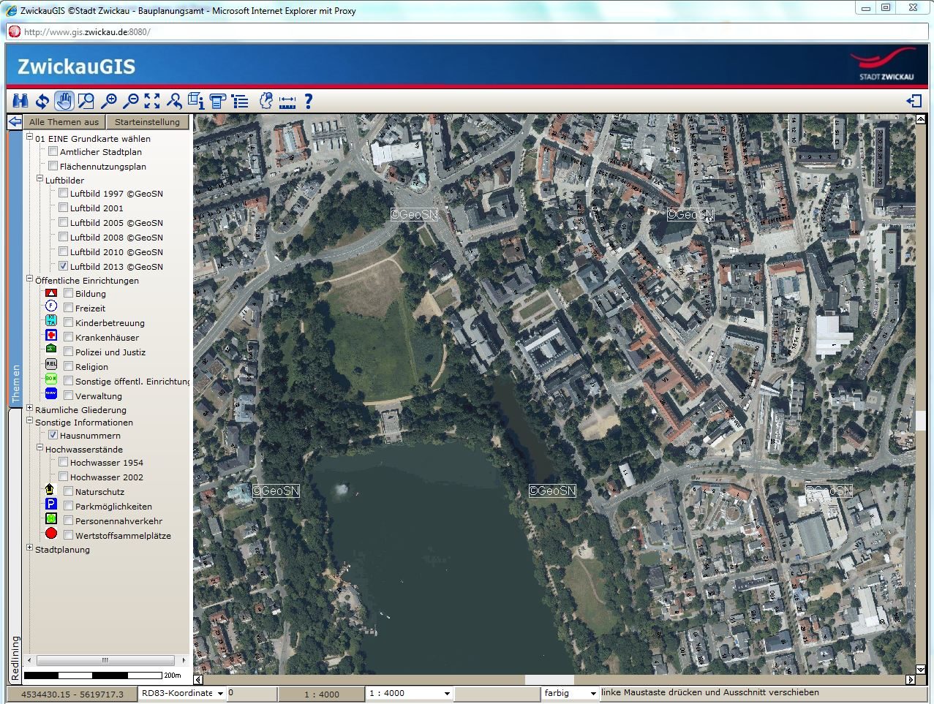Toggle the Krankenhäuser layer checkbox
Viewport: 934px width, 704px height.
click(68, 338)
